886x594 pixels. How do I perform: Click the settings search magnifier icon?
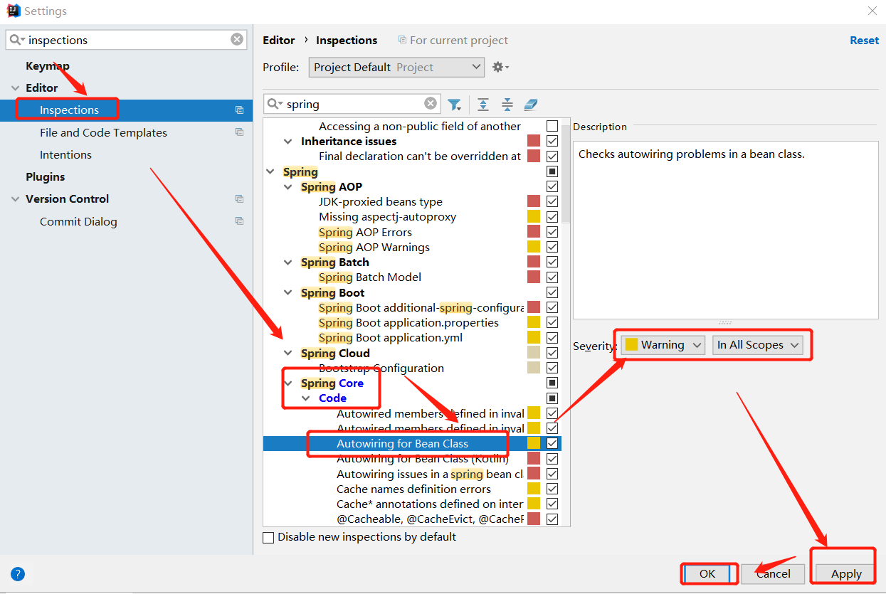click(x=17, y=40)
